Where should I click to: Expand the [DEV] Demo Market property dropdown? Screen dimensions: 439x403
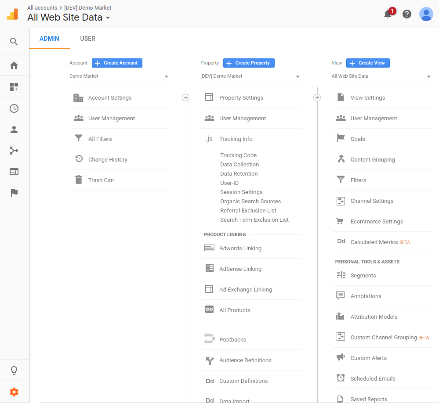[x=251, y=76]
